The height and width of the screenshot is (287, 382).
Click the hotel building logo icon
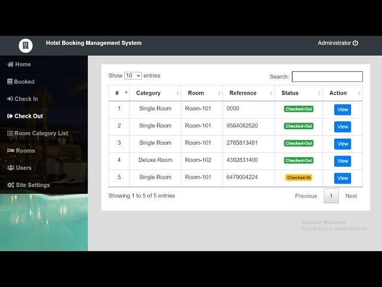coord(26,45)
